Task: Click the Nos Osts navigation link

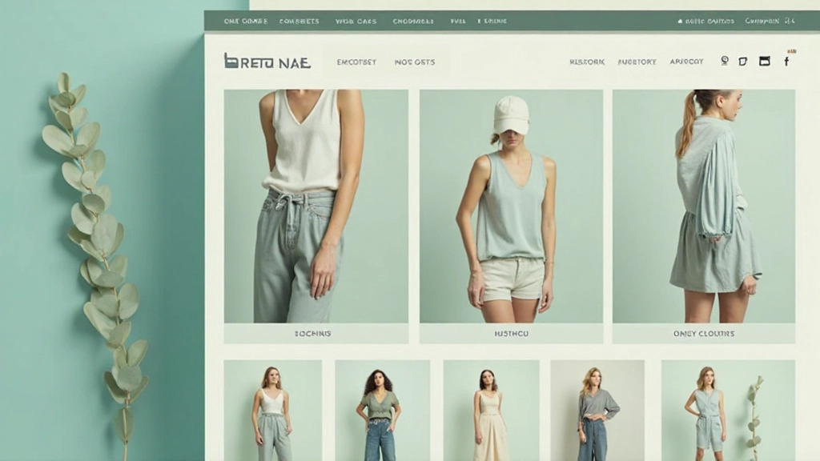Action: (x=415, y=61)
